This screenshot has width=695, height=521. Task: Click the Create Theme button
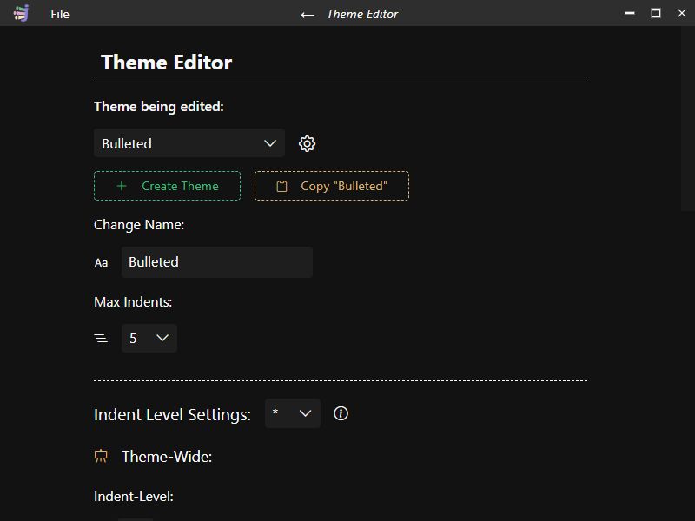[x=167, y=185]
